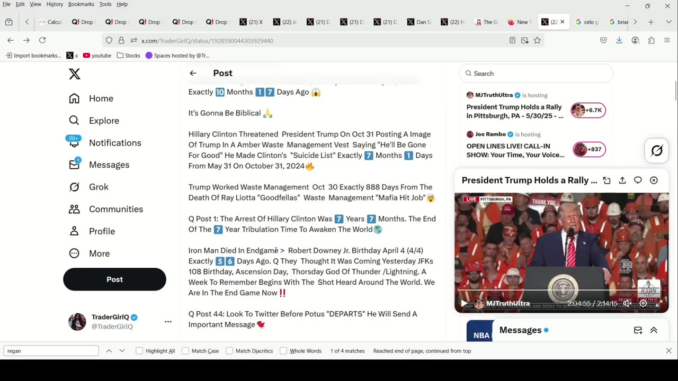Screen dimensions: 678x381
Task: Open Firefox application menu
Action: [667, 40]
